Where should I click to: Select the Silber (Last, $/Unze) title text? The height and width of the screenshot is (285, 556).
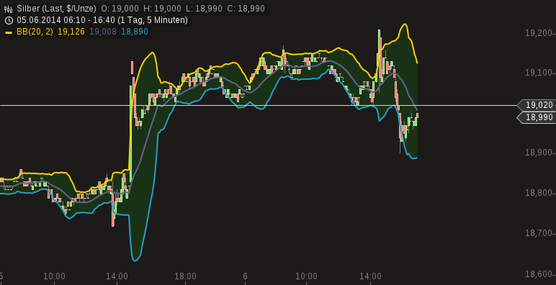click(56, 9)
